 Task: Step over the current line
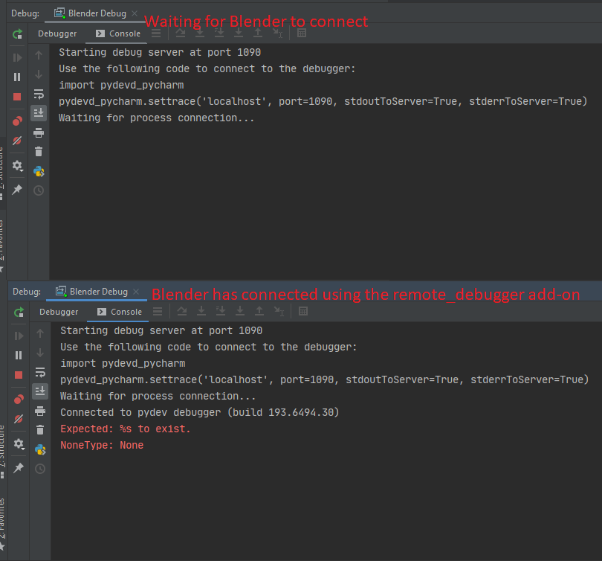tap(180, 33)
